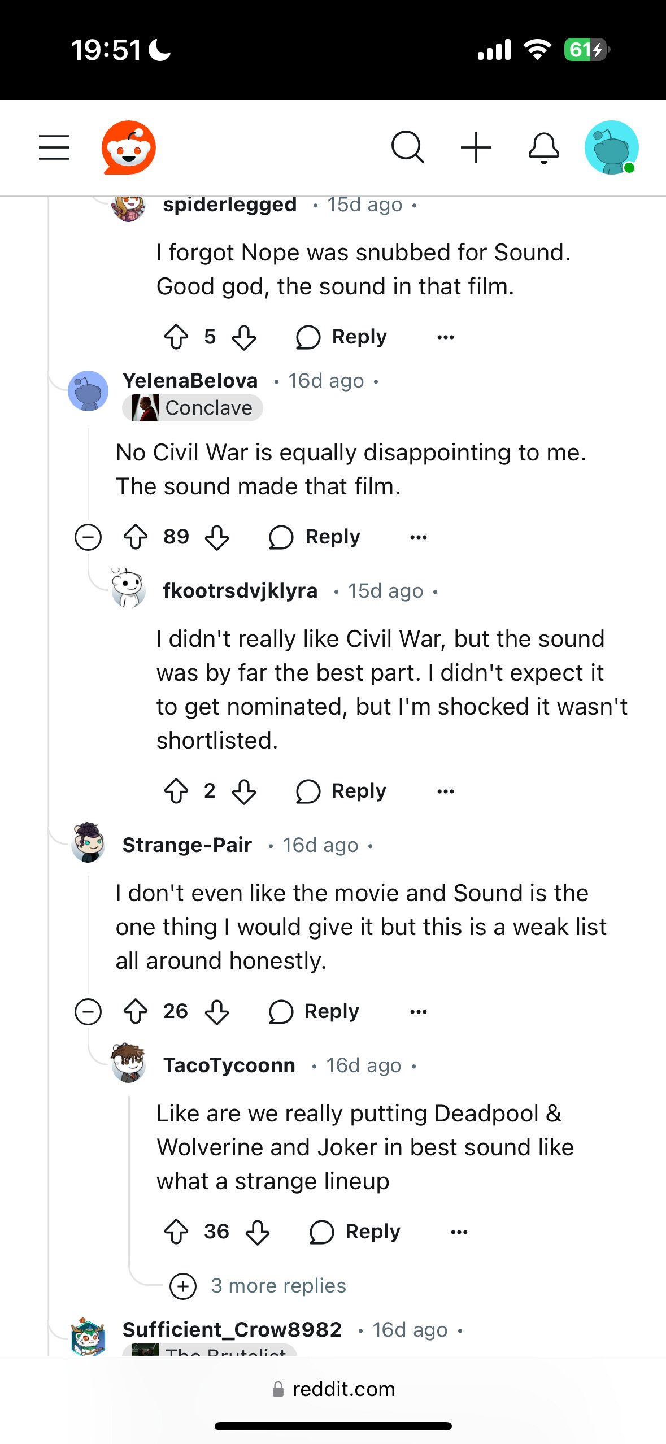Reply to Strange-Pair's comment
The height and width of the screenshot is (1444, 666).
click(x=314, y=1012)
